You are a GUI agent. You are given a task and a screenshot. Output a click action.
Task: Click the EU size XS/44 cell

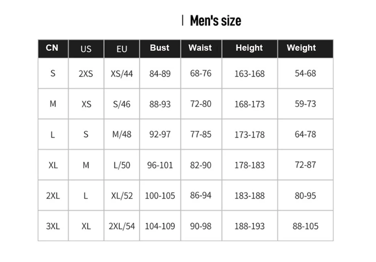pos(122,74)
